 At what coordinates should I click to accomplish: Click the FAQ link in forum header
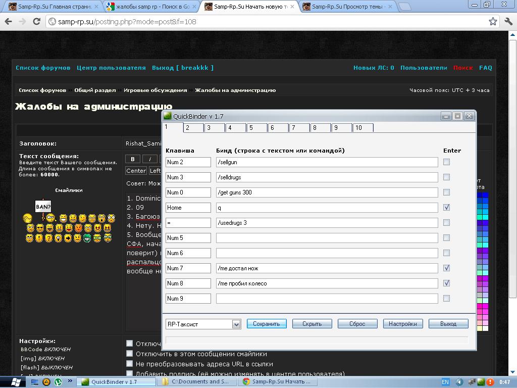tap(485, 68)
